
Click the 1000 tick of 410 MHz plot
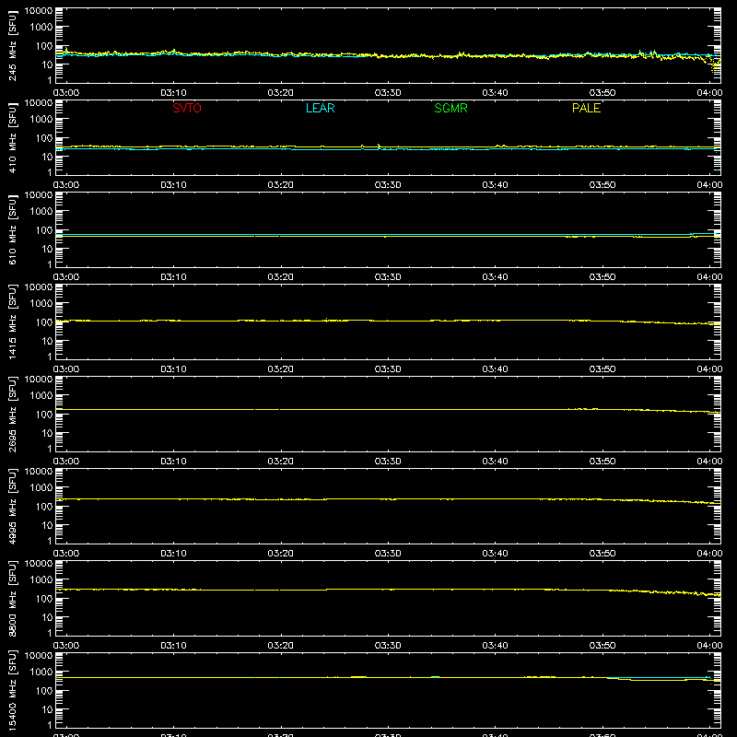coord(41,120)
